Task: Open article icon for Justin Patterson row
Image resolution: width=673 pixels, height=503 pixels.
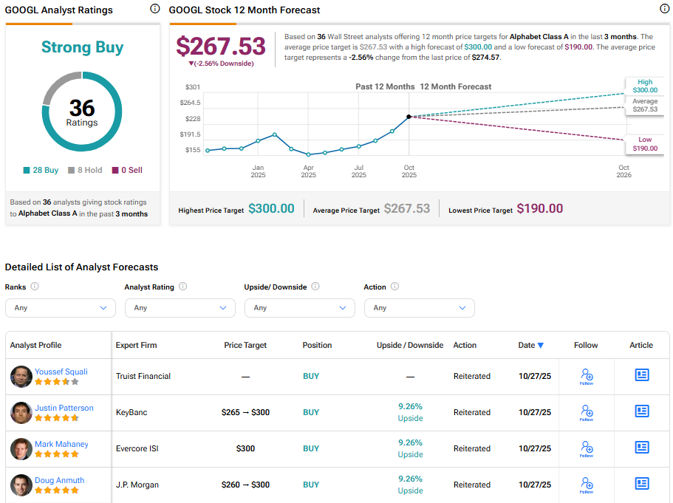Action: coord(642,411)
